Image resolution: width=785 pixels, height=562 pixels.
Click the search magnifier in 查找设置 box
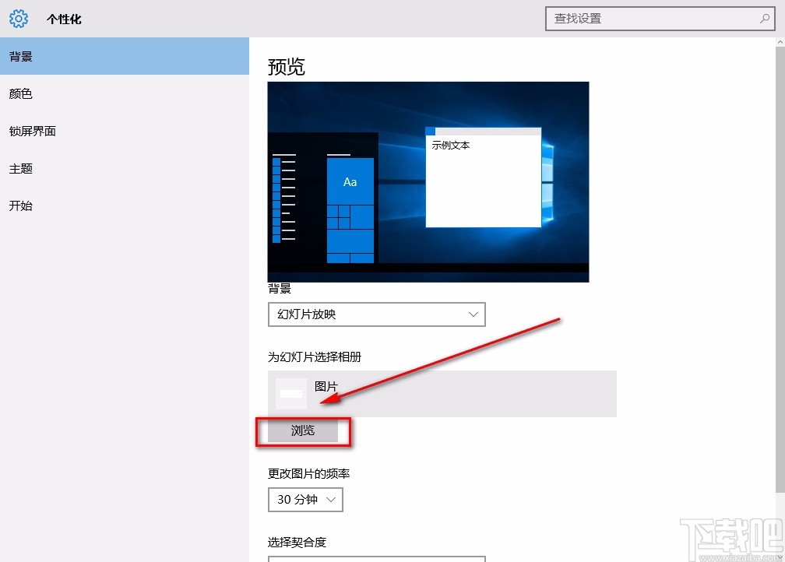point(765,18)
